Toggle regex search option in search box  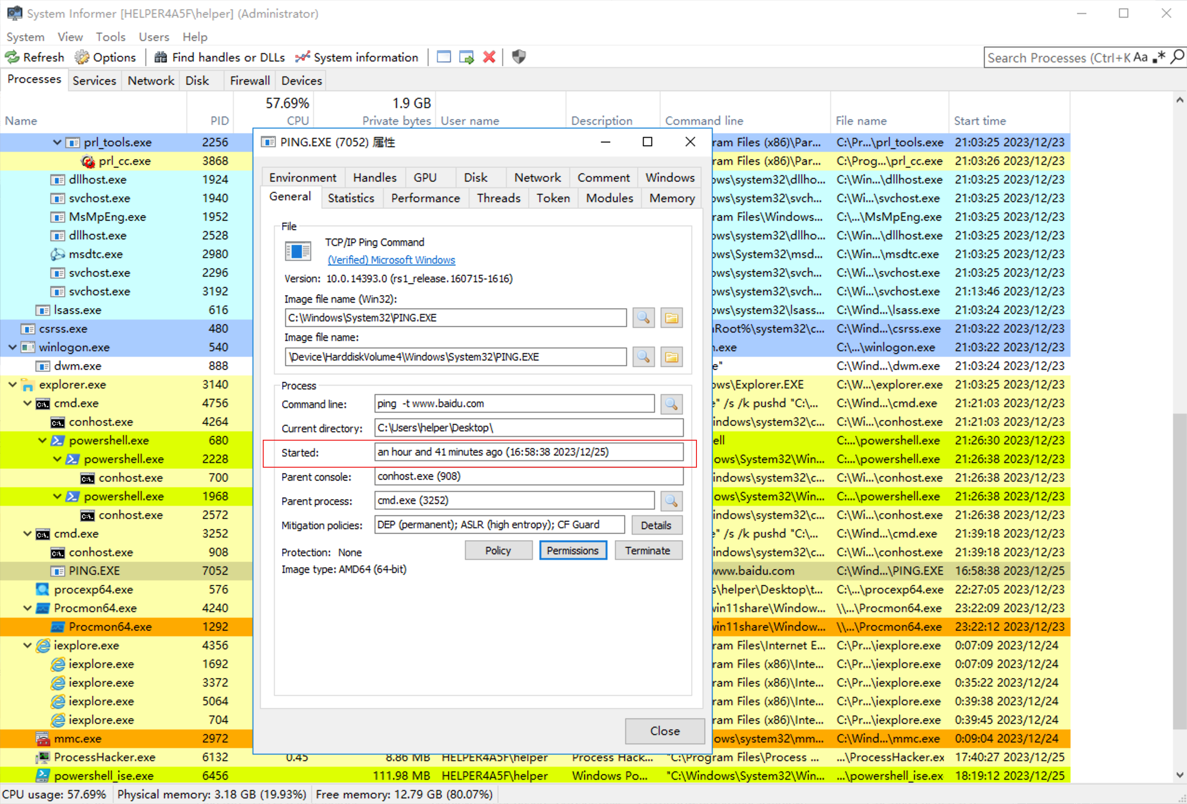click(1160, 58)
